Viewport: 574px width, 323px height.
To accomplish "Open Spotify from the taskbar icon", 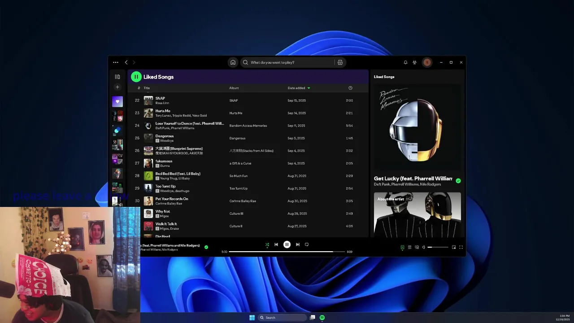I will [x=322, y=318].
